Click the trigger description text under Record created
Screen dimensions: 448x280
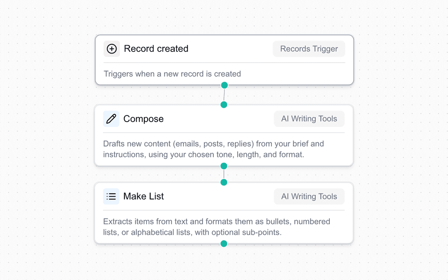172,74
